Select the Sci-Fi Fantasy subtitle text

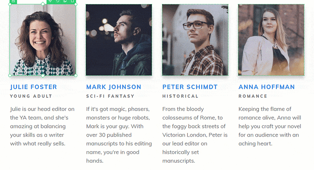(110, 96)
